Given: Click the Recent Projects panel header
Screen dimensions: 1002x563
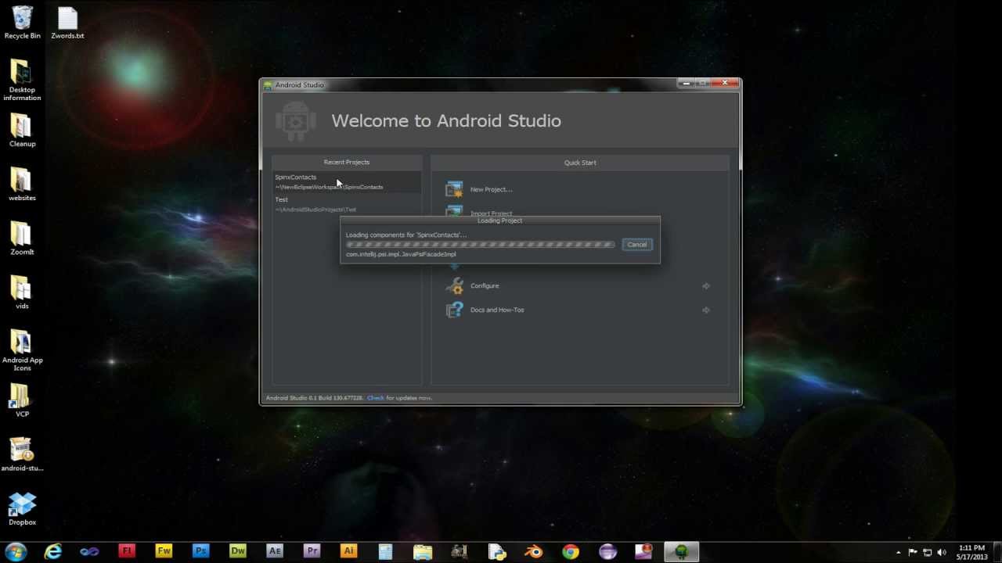Looking at the screenshot, I should (x=347, y=162).
